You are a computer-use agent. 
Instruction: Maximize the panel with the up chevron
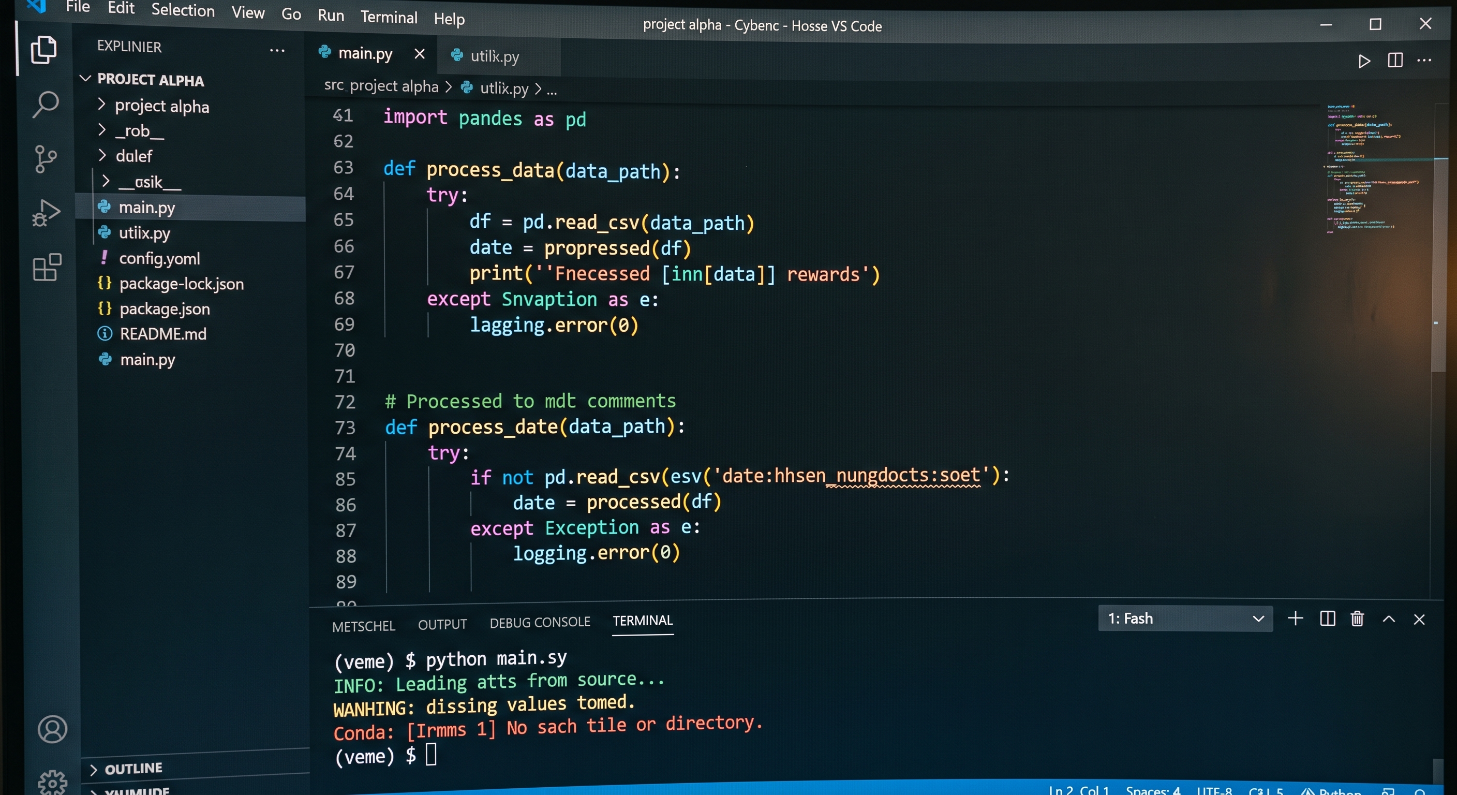pos(1389,619)
